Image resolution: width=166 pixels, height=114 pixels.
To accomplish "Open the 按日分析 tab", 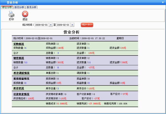I will (x=19, y=7).
